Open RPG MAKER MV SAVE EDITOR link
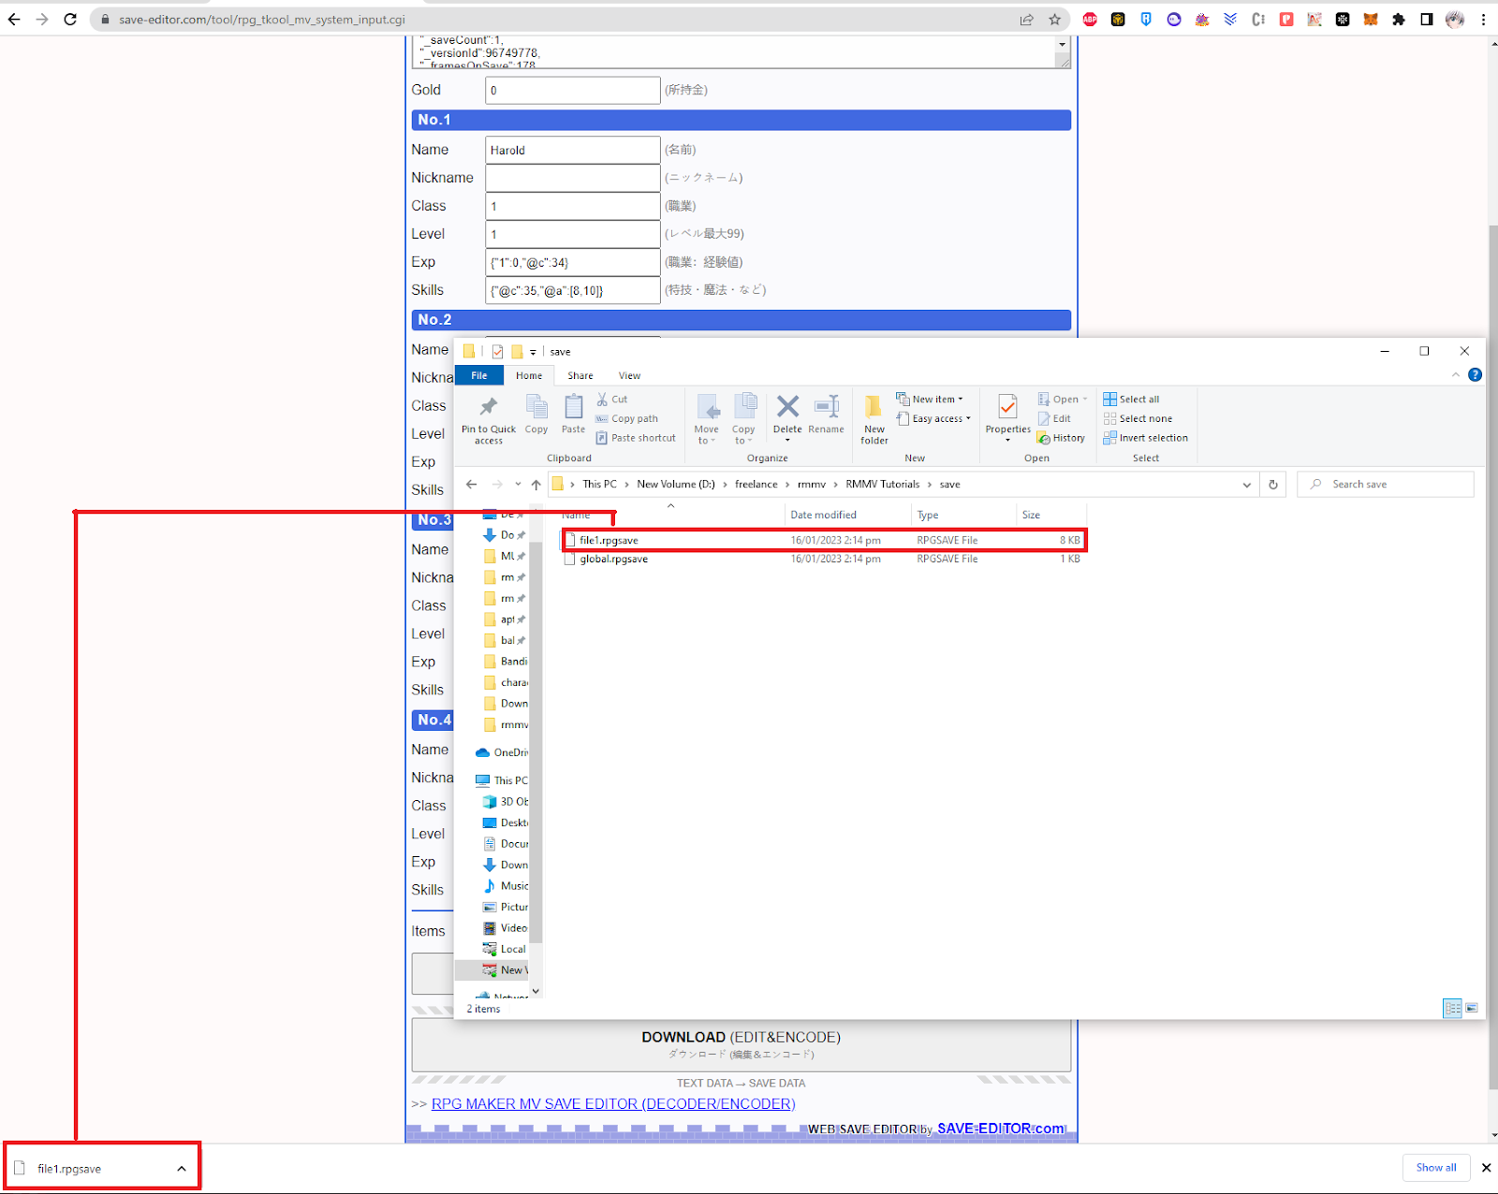The width and height of the screenshot is (1498, 1194). click(x=613, y=1104)
